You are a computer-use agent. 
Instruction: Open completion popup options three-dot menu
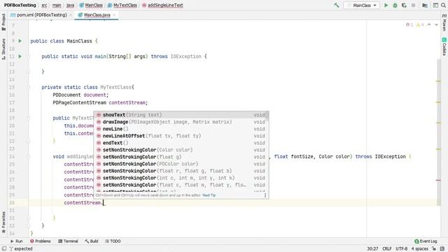[x=265, y=195]
